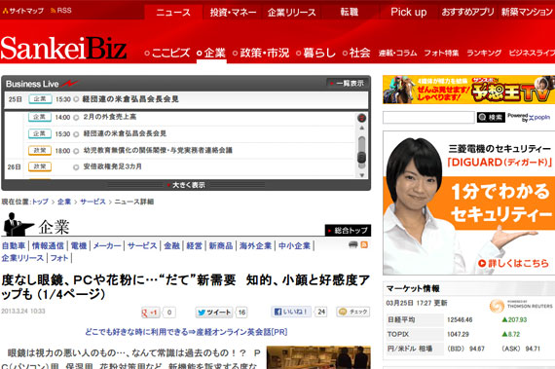Click the 政策 tag on the 26日 row
The image size is (555, 369).
tap(40, 166)
